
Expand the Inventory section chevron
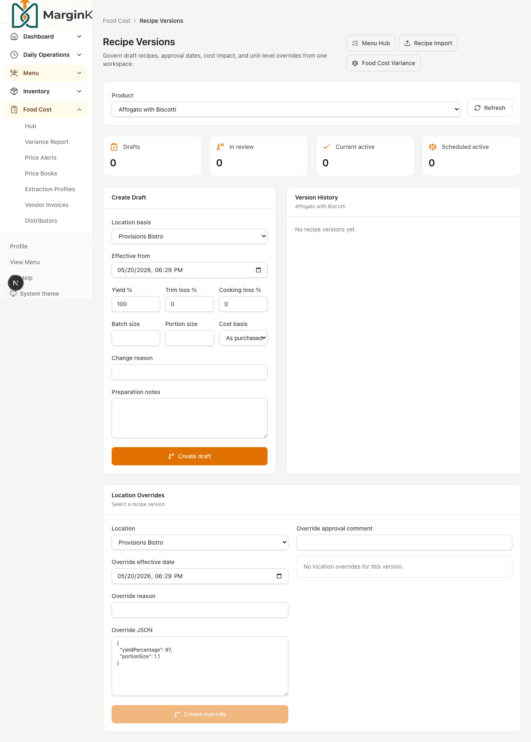pyautogui.click(x=79, y=91)
